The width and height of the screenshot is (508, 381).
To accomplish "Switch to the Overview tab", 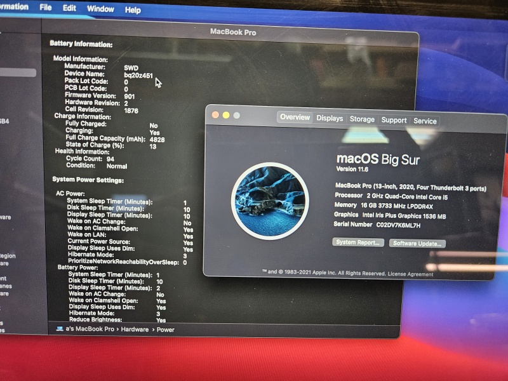I will tap(295, 117).
